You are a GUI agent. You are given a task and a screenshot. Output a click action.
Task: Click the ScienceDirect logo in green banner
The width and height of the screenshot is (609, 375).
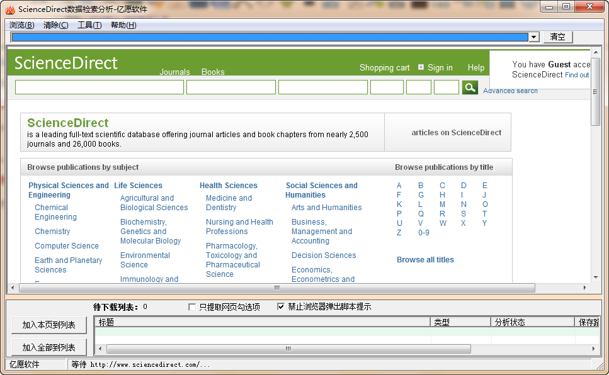66,63
